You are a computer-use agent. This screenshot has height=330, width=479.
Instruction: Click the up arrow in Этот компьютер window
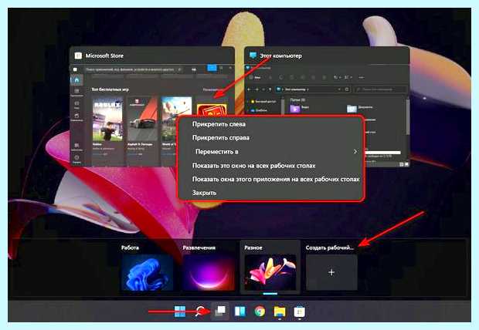pos(270,89)
